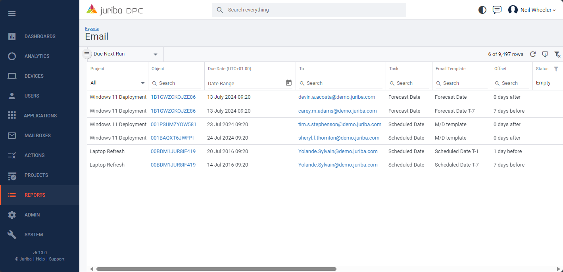Collapse the sidebar using the hamburger icon
The width and height of the screenshot is (563, 272).
(12, 13)
